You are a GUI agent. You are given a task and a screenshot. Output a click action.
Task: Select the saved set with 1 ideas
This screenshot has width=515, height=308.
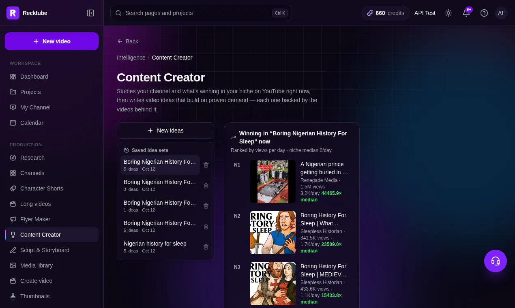(160, 206)
